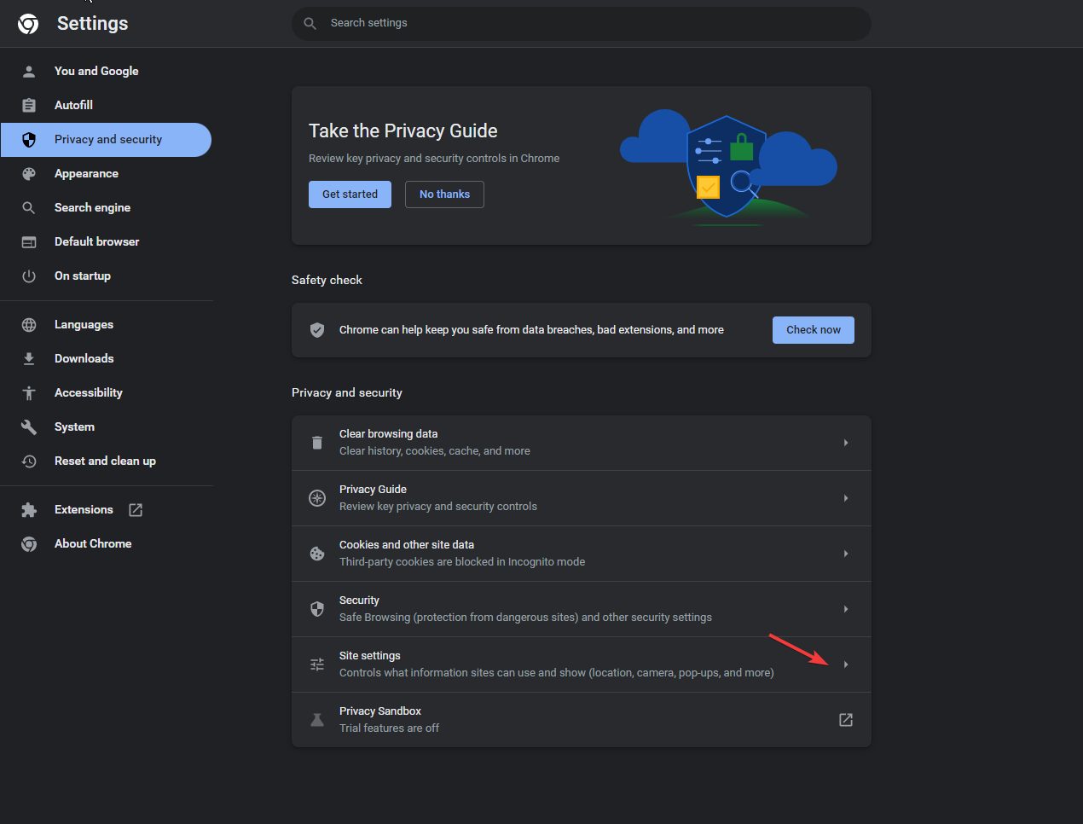This screenshot has width=1083, height=824.
Task: Click the About Chrome logo icon
Action: click(29, 544)
